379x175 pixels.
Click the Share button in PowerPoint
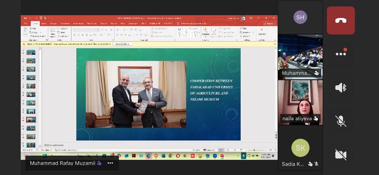269,24
